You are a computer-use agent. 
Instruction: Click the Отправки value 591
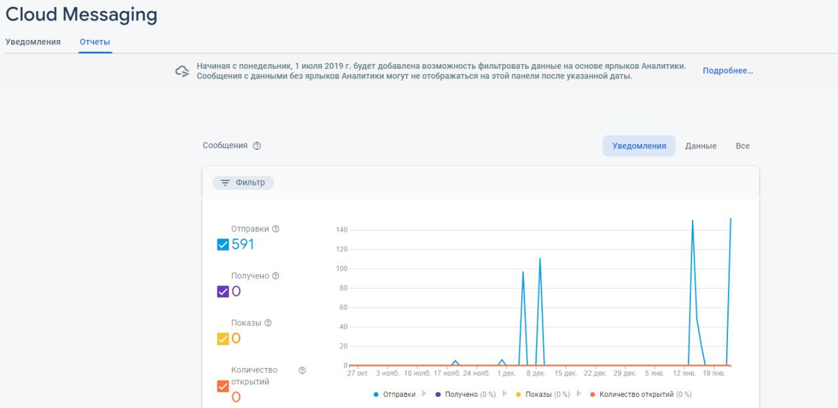pos(242,245)
